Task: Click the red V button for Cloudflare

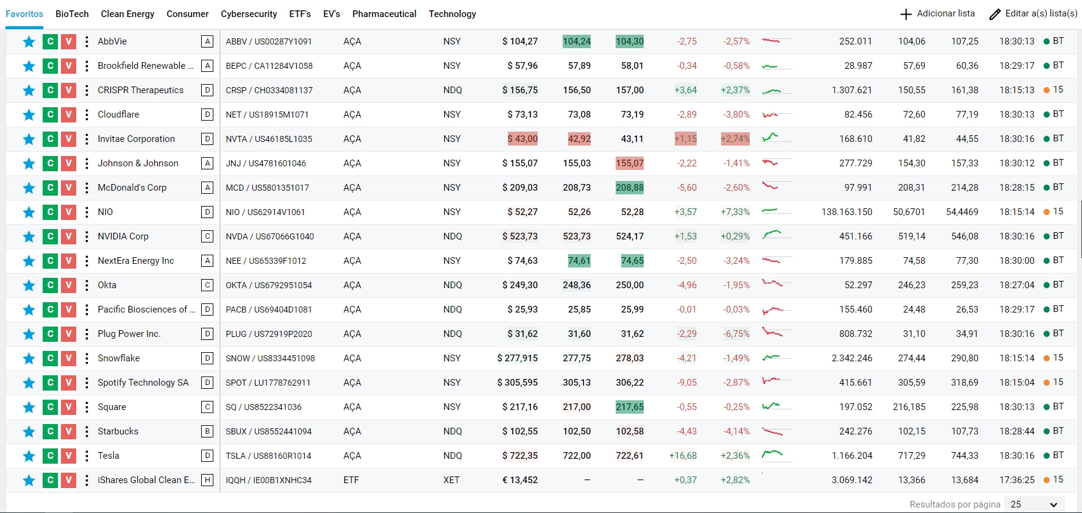Action: tap(69, 115)
